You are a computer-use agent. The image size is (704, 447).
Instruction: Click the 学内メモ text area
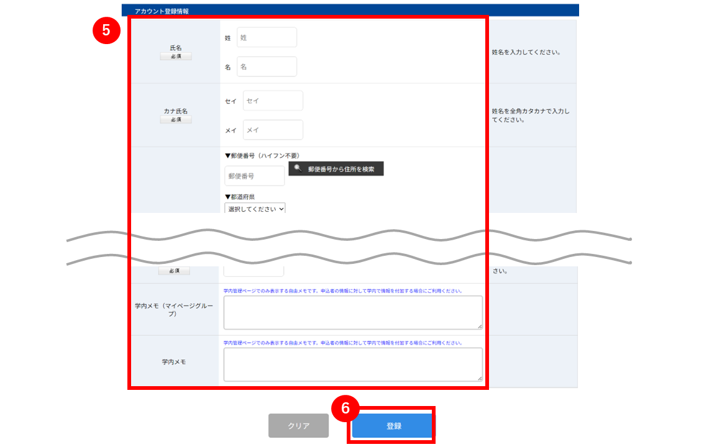pos(353,364)
